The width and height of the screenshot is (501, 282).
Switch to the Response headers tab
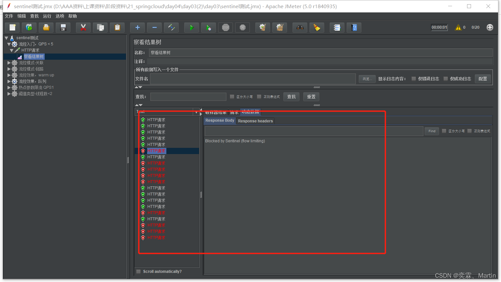point(255,121)
